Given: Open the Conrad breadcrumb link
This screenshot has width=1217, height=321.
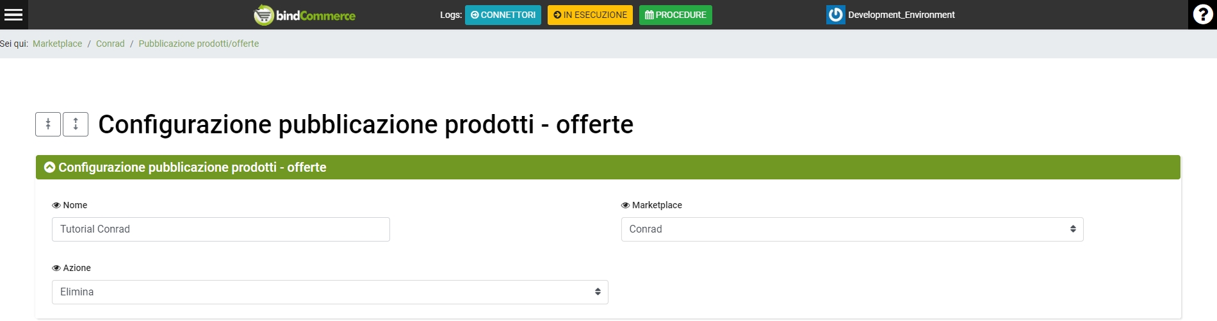Looking at the screenshot, I should [110, 44].
